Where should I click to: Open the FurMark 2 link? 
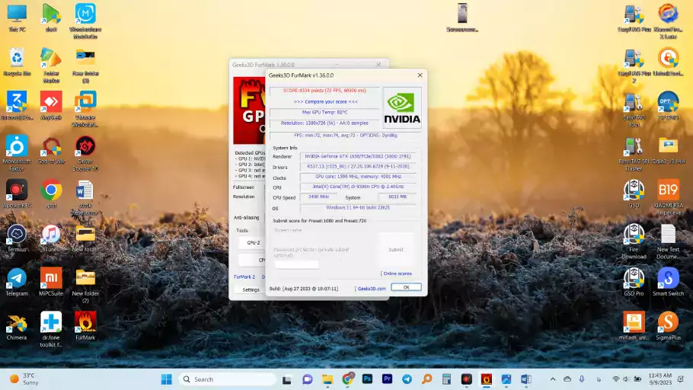click(x=244, y=277)
